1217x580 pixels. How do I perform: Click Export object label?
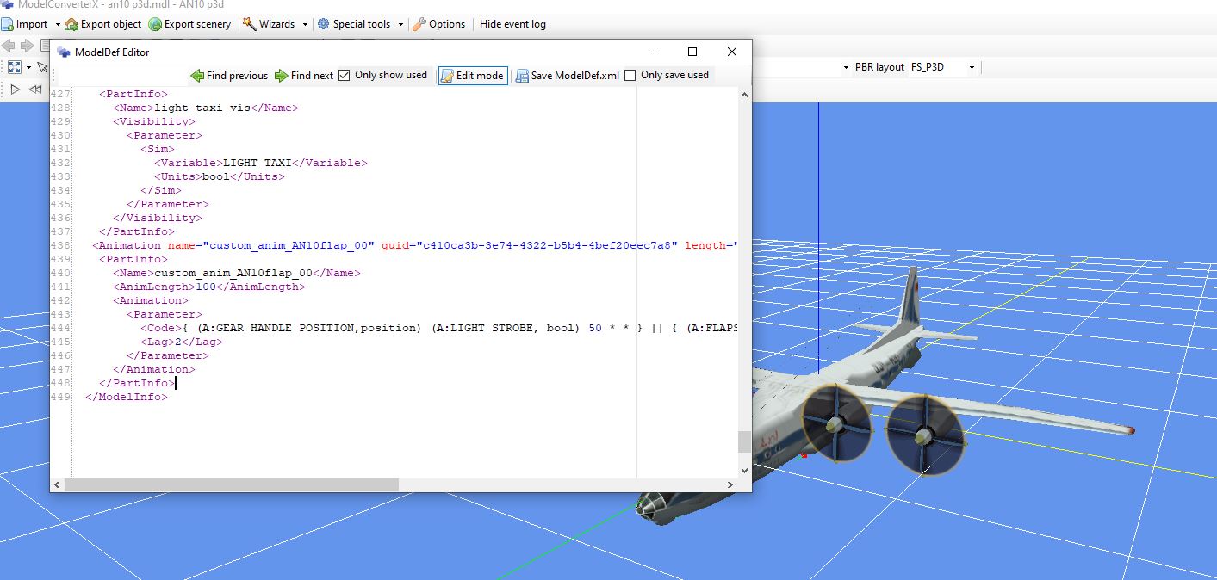(x=111, y=24)
